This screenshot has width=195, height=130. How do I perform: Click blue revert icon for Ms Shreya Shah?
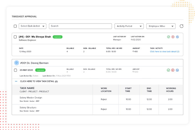click(x=177, y=37)
